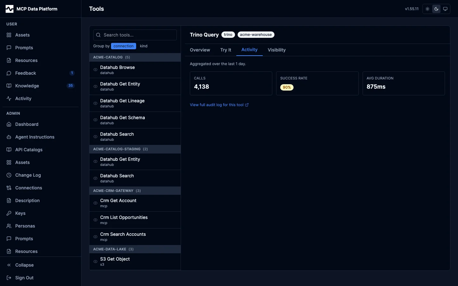
Task: Click the 875ms average duration value
Action: point(376,87)
